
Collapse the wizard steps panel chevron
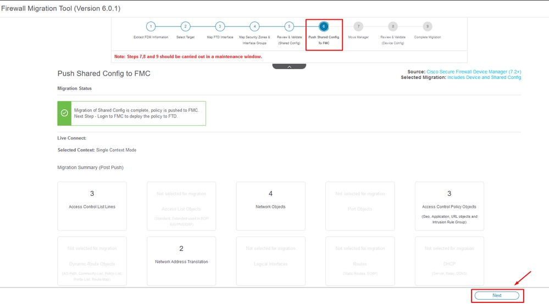click(289, 66)
